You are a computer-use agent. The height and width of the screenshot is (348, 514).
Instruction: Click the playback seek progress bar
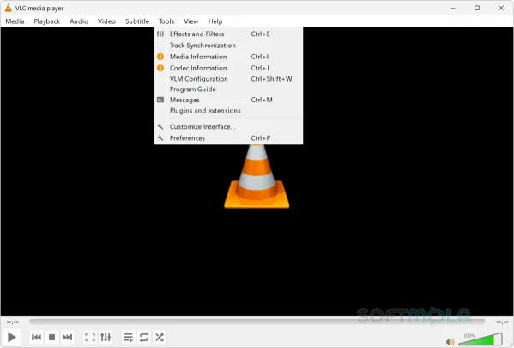(x=257, y=321)
